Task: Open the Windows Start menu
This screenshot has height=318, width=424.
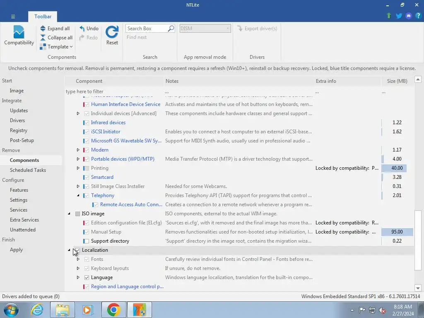Action: coord(11,310)
